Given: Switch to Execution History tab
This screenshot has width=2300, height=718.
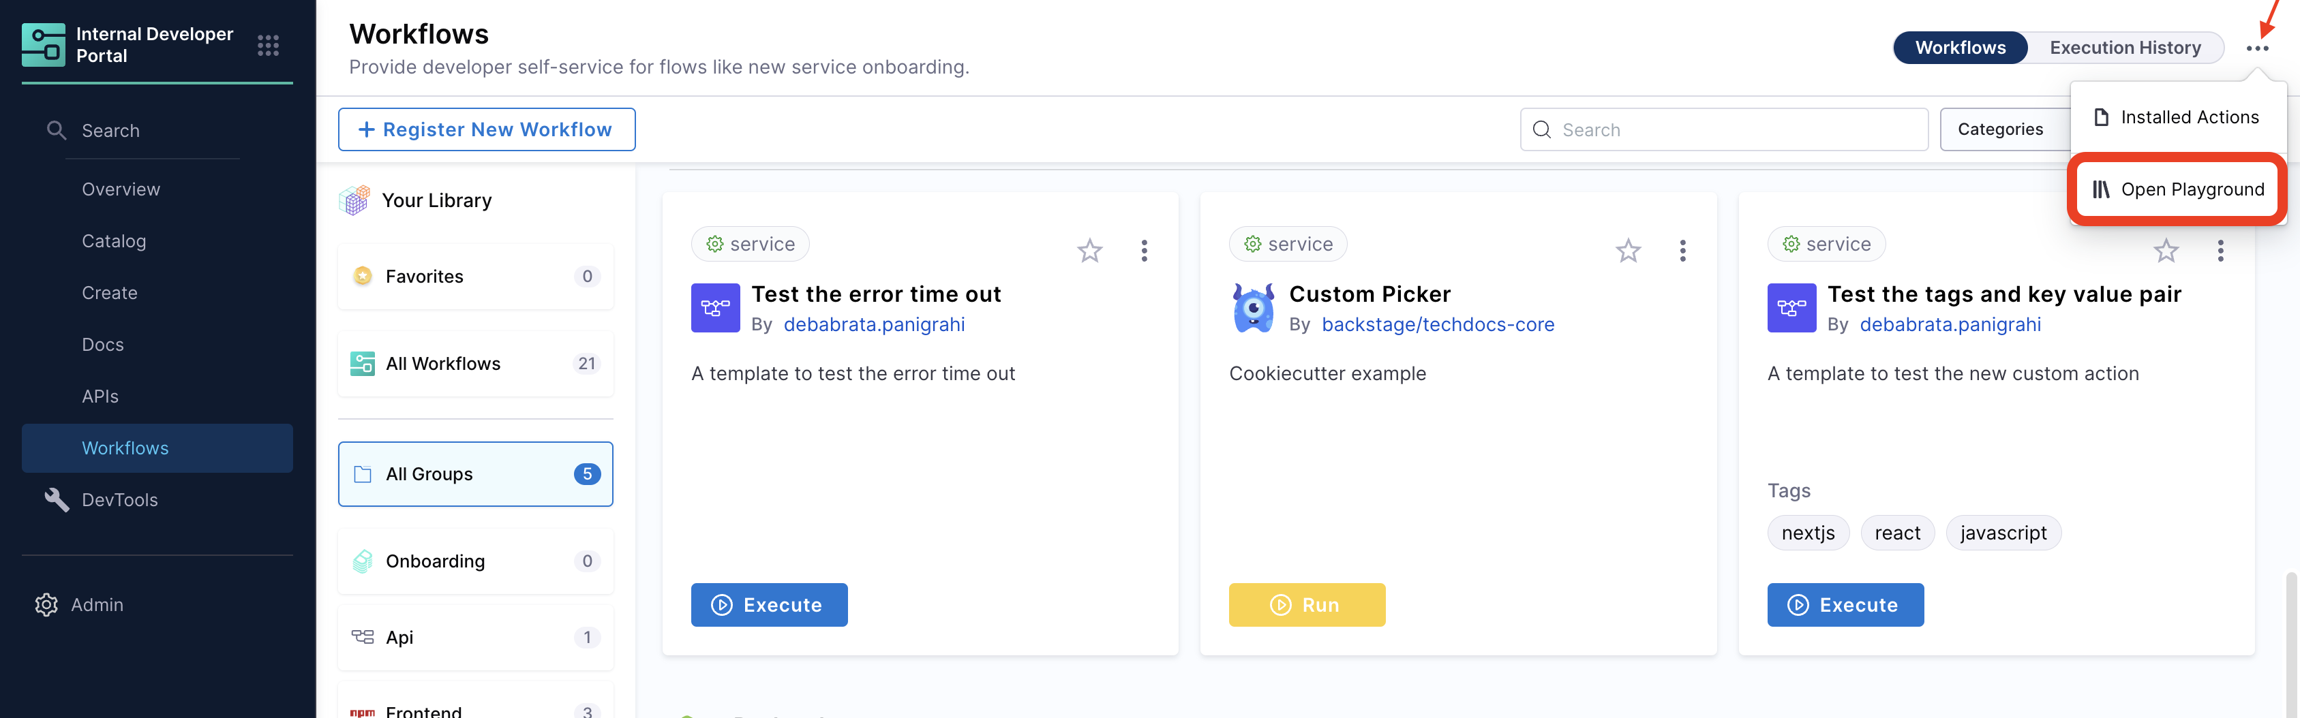Looking at the screenshot, I should click(2124, 47).
